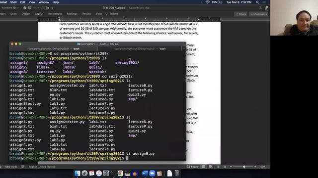
Task: Open the Window menu
Action: point(44,2)
